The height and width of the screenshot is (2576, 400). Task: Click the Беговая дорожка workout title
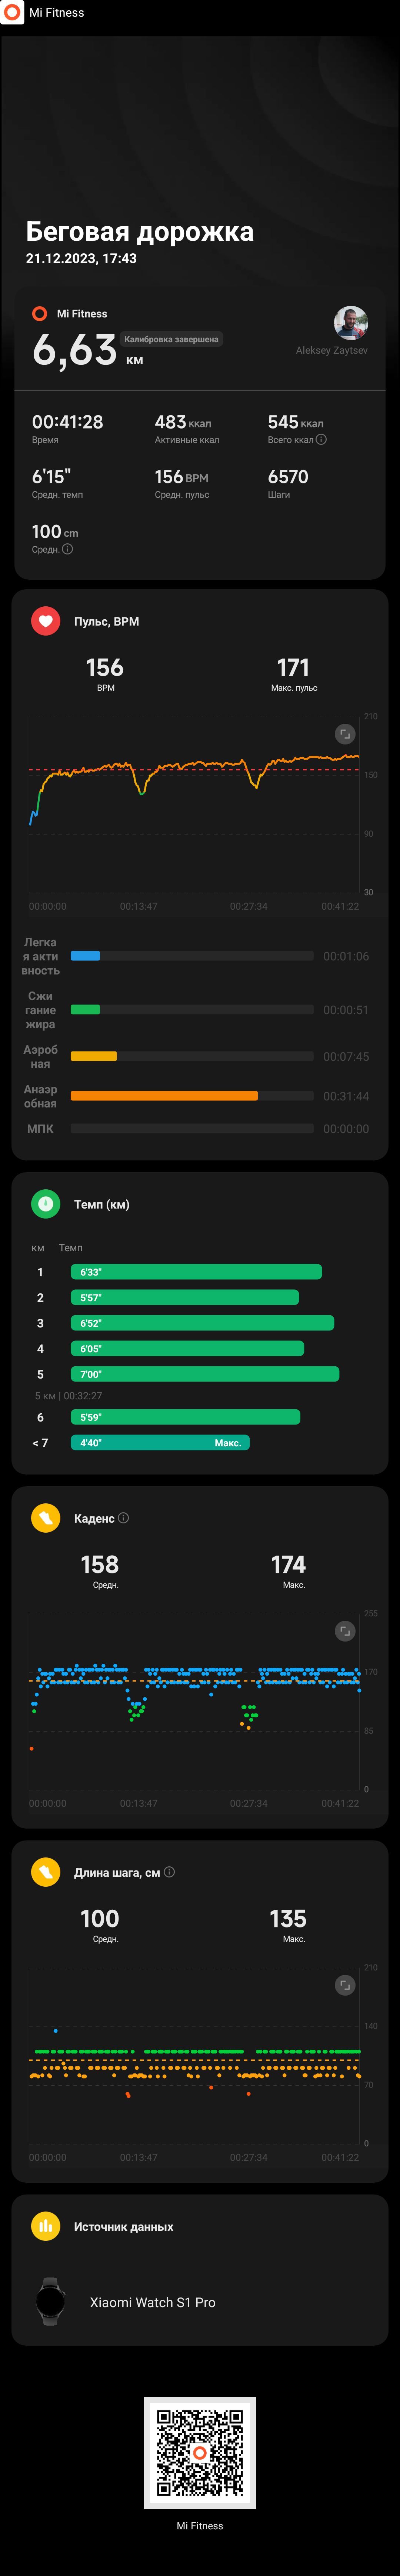click(x=140, y=232)
